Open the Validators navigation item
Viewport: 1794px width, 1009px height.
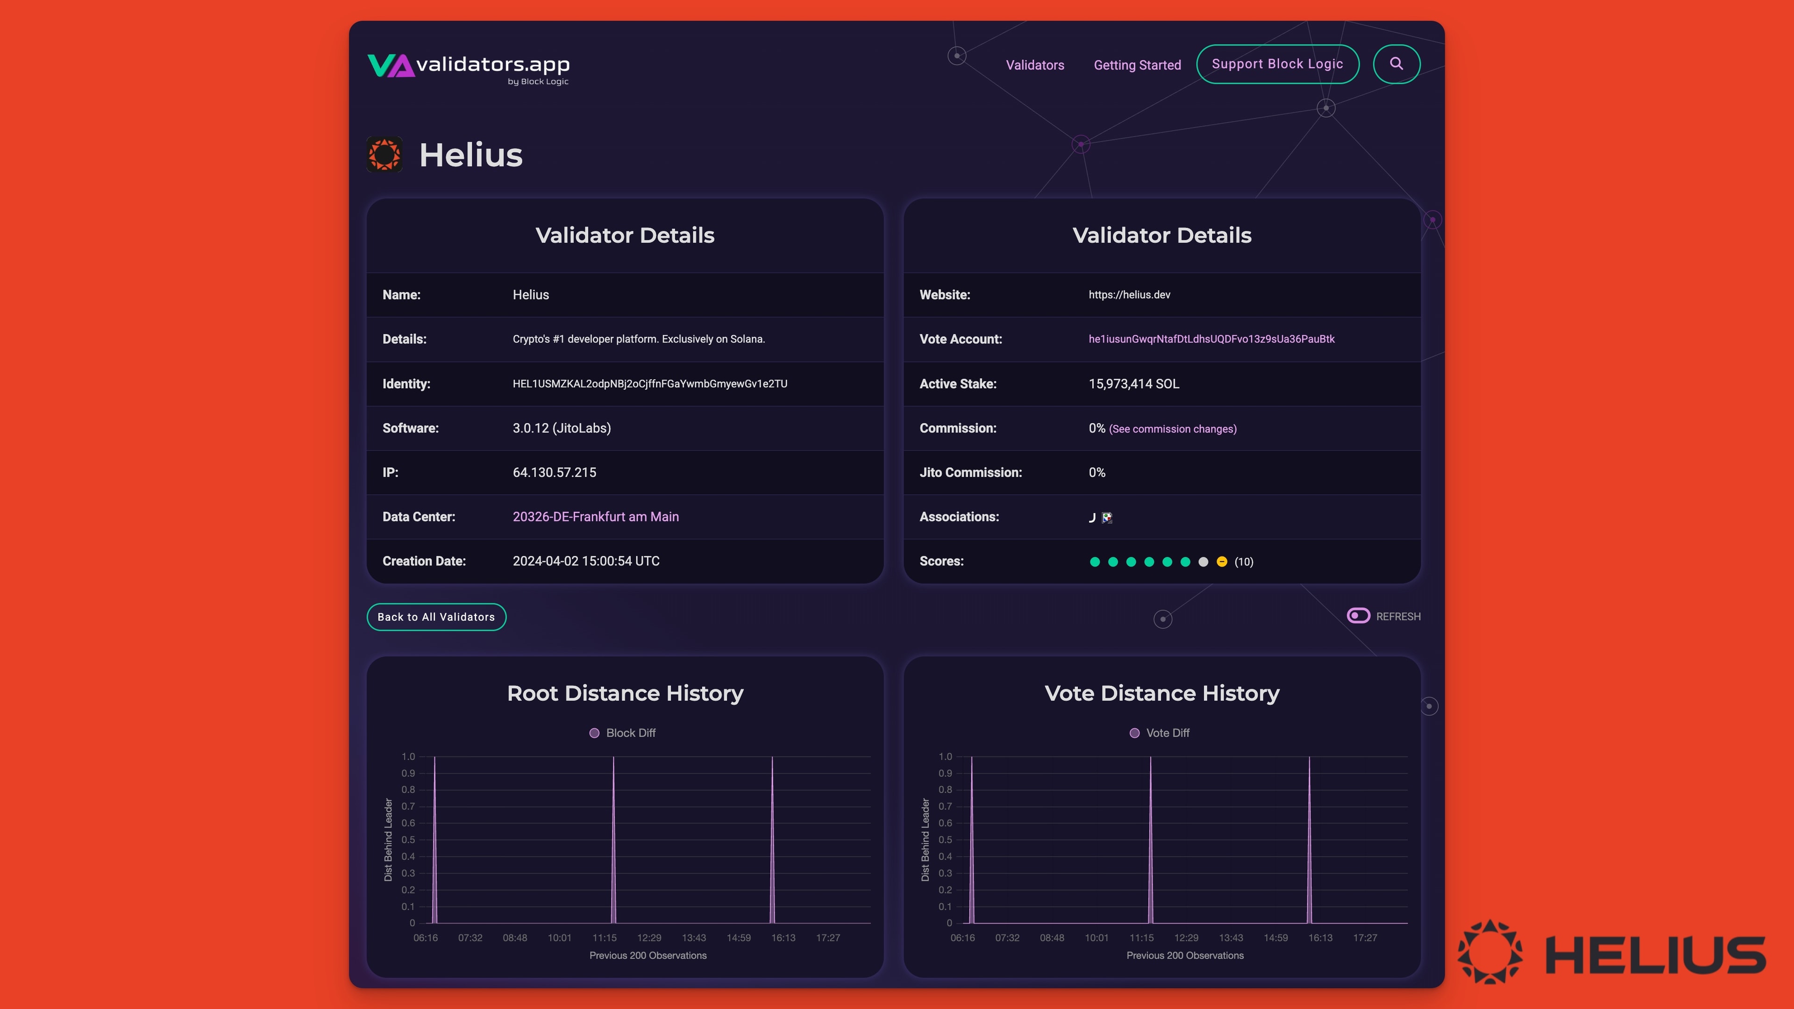click(x=1035, y=65)
